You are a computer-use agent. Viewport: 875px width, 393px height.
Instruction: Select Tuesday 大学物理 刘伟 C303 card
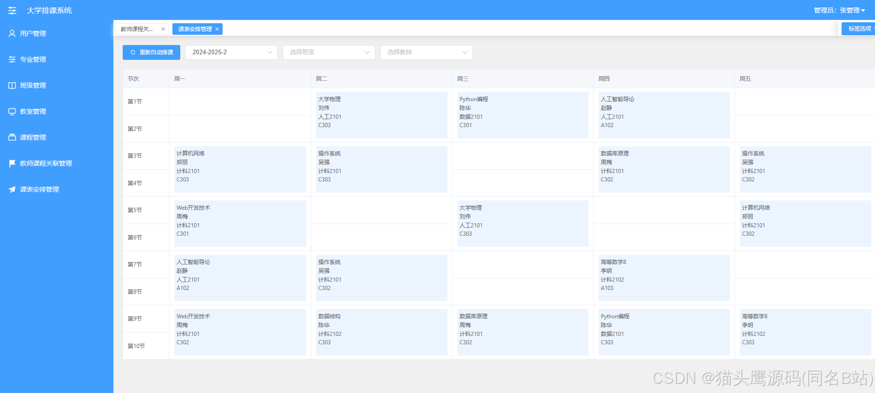(x=382, y=115)
